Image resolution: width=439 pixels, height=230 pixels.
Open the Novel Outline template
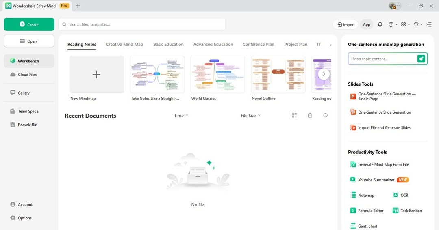click(278, 74)
